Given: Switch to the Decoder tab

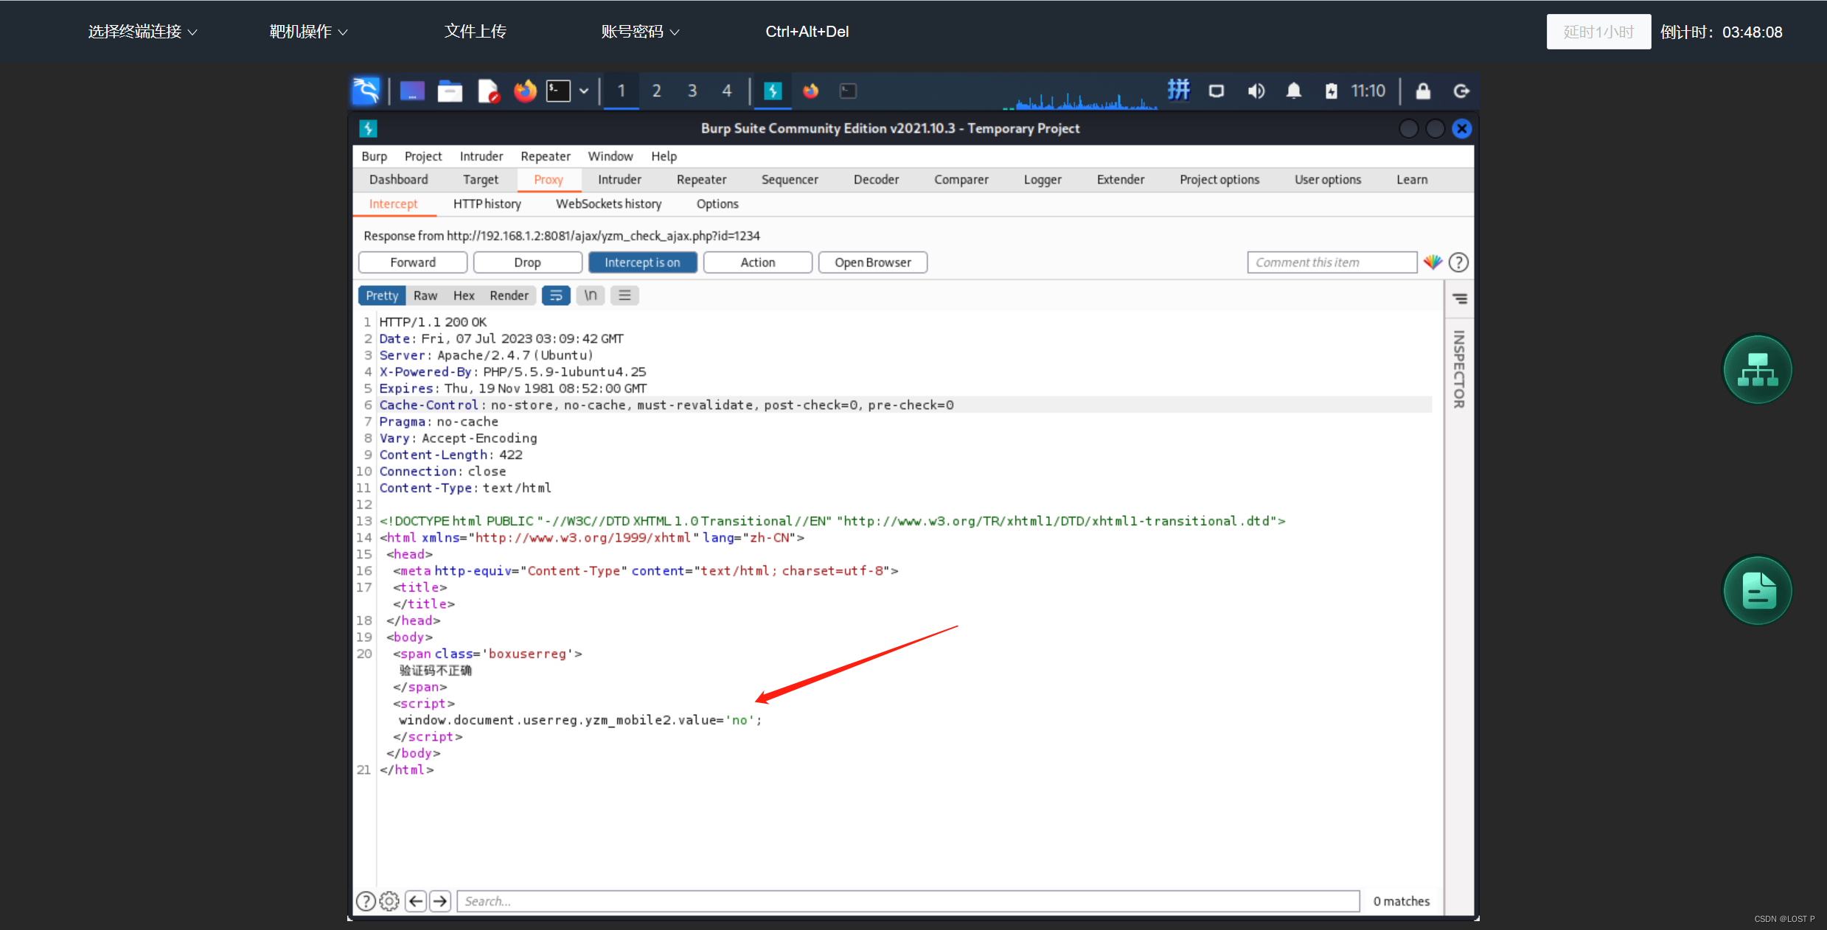Looking at the screenshot, I should [876, 180].
